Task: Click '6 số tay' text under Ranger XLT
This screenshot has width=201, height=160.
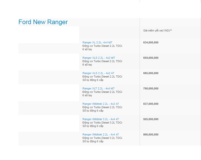Action: (87, 95)
